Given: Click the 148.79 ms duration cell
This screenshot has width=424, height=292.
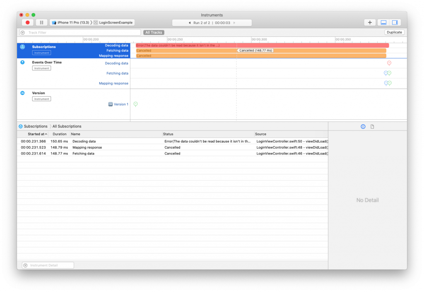Looking at the screenshot, I should pos(59,147).
